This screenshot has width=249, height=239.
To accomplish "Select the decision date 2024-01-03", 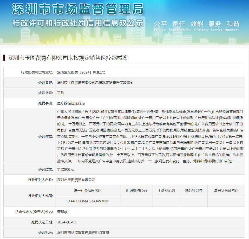I will [67, 222].
